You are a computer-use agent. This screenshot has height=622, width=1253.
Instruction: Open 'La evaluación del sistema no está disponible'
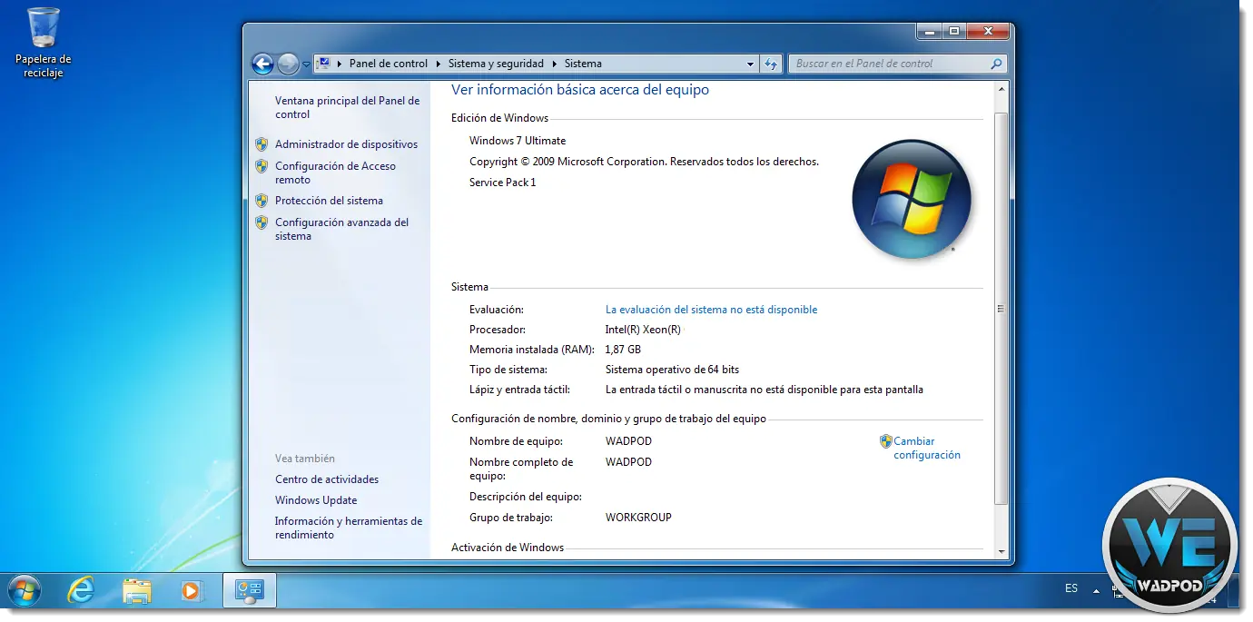[x=711, y=310]
